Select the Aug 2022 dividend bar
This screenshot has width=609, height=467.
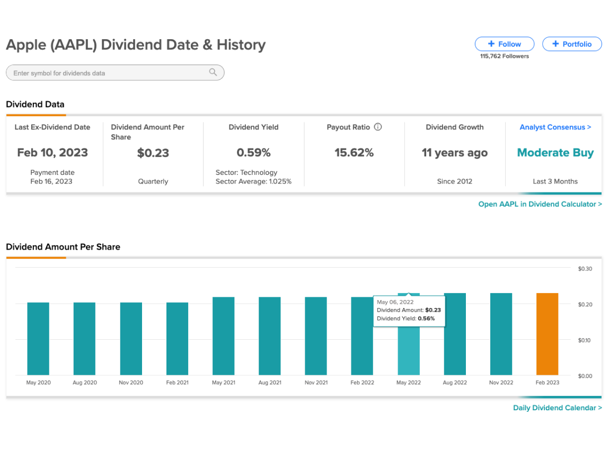click(x=455, y=334)
